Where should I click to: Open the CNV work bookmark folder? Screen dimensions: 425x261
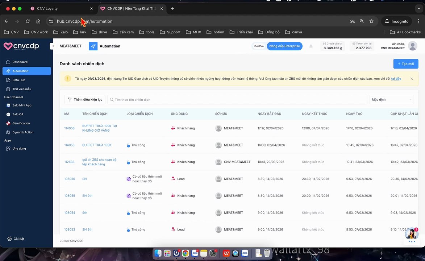[x=36, y=32]
